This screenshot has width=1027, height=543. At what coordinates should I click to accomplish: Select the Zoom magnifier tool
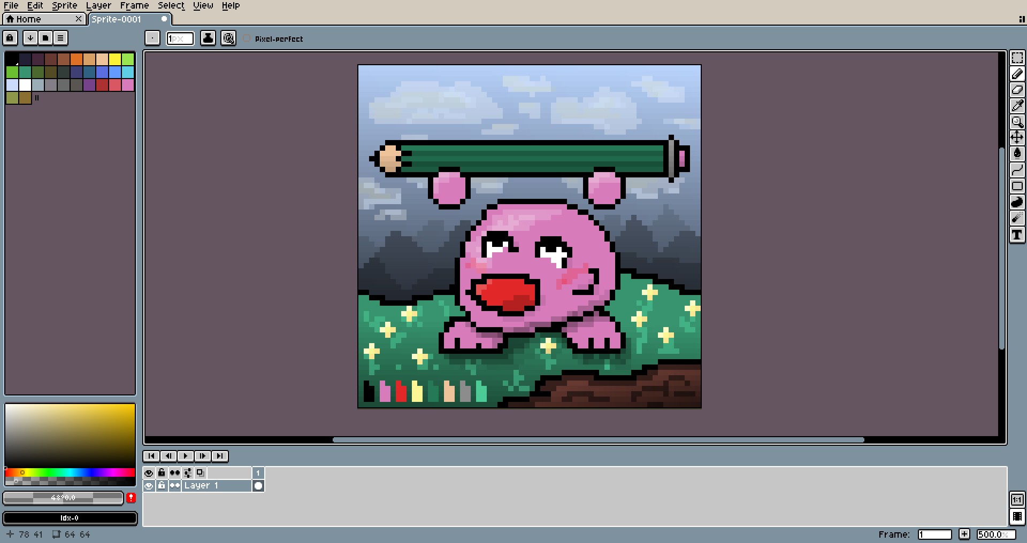pos(1017,122)
